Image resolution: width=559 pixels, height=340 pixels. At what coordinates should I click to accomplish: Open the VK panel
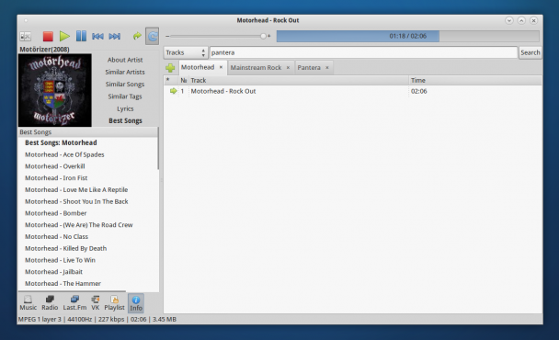[x=96, y=303]
